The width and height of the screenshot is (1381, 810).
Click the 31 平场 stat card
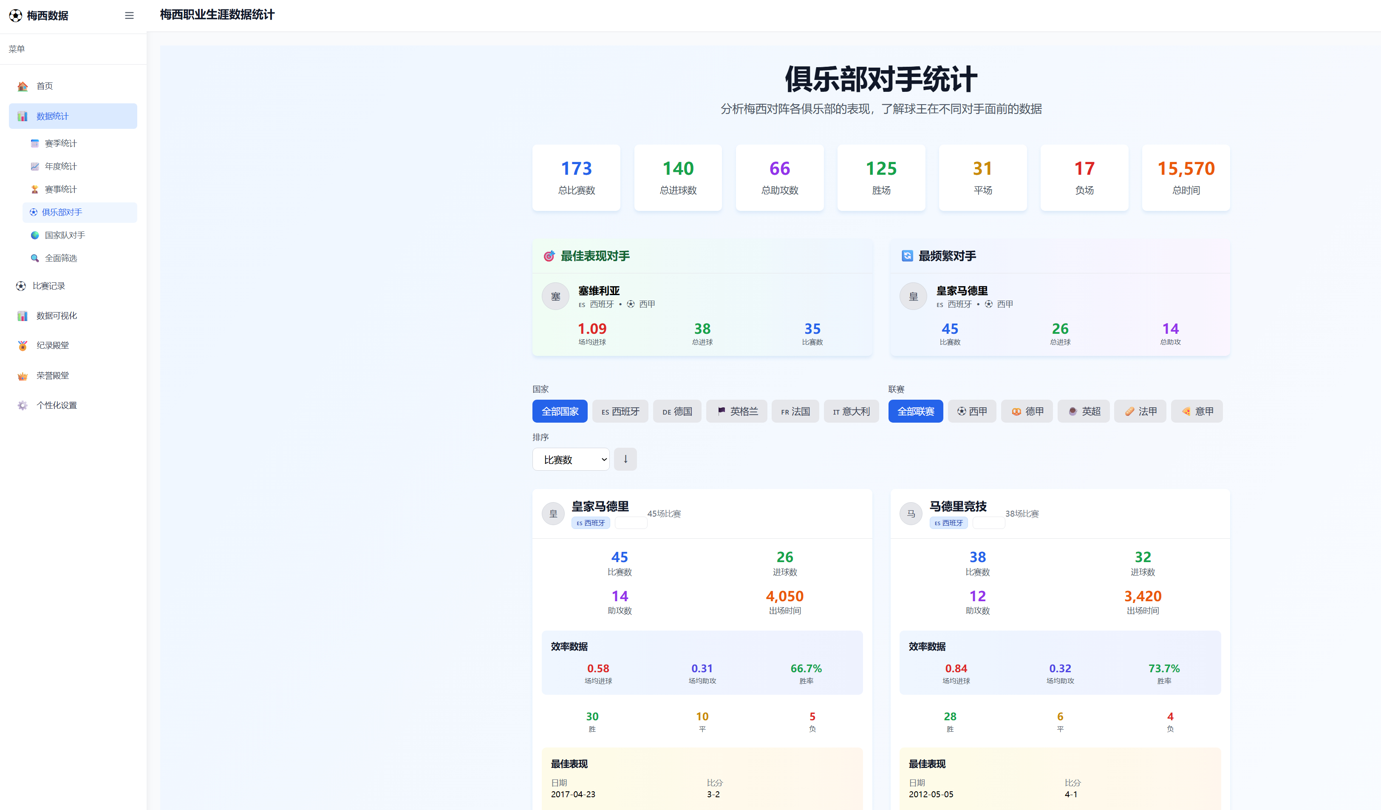982,178
